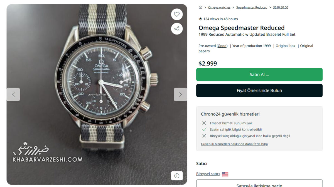Click the US flag seller icon
Viewport: 334px width, 187px height.
(225, 174)
